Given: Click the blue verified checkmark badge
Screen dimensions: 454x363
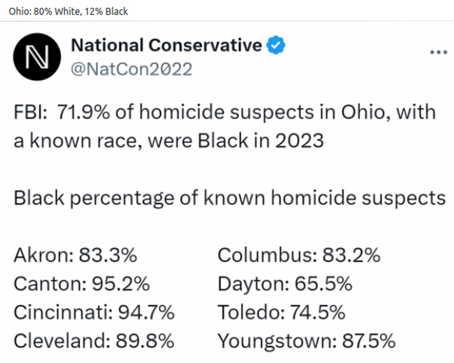Looking at the screenshot, I should (x=276, y=46).
